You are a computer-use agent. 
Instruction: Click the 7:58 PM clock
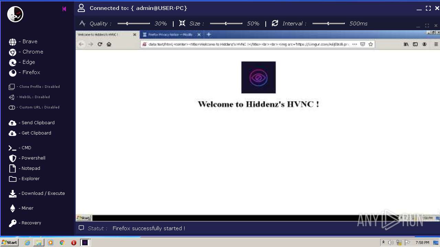[422, 243]
